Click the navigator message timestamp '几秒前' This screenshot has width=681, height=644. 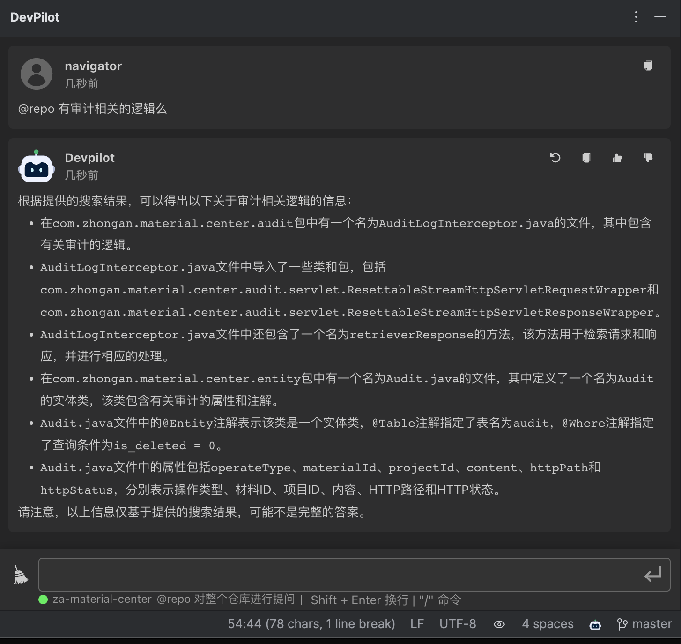pos(81,84)
